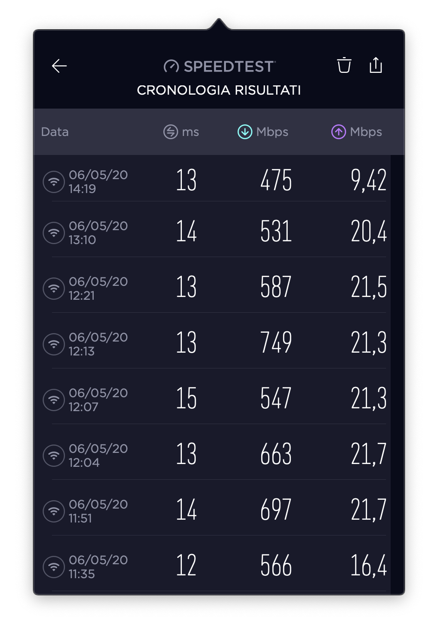Click the scrollbar track on the right edge
Image resolution: width=438 pixels, height=632 pixels.
tap(397, 371)
